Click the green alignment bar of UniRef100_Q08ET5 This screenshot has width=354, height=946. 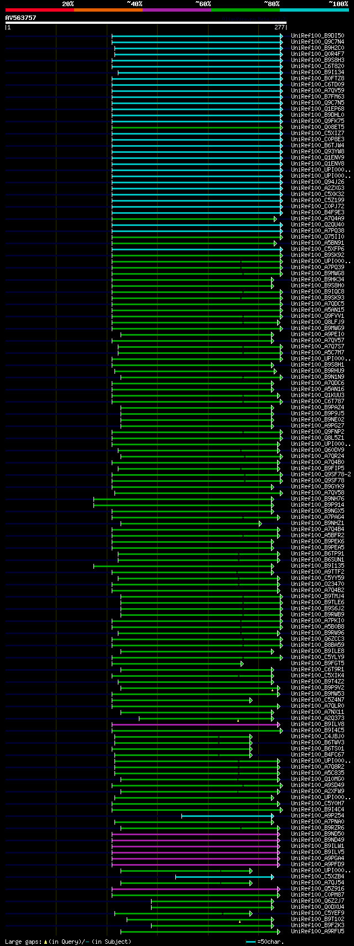(x=197, y=127)
